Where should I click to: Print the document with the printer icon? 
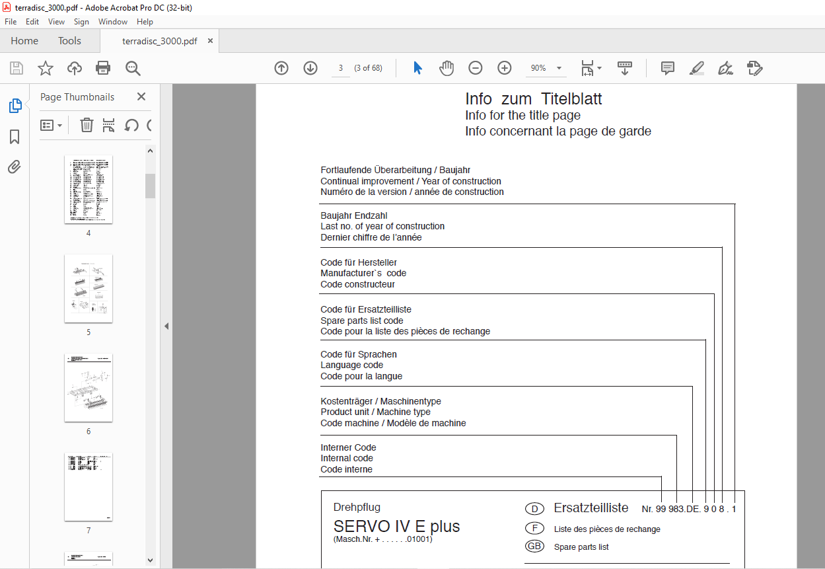click(103, 68)
